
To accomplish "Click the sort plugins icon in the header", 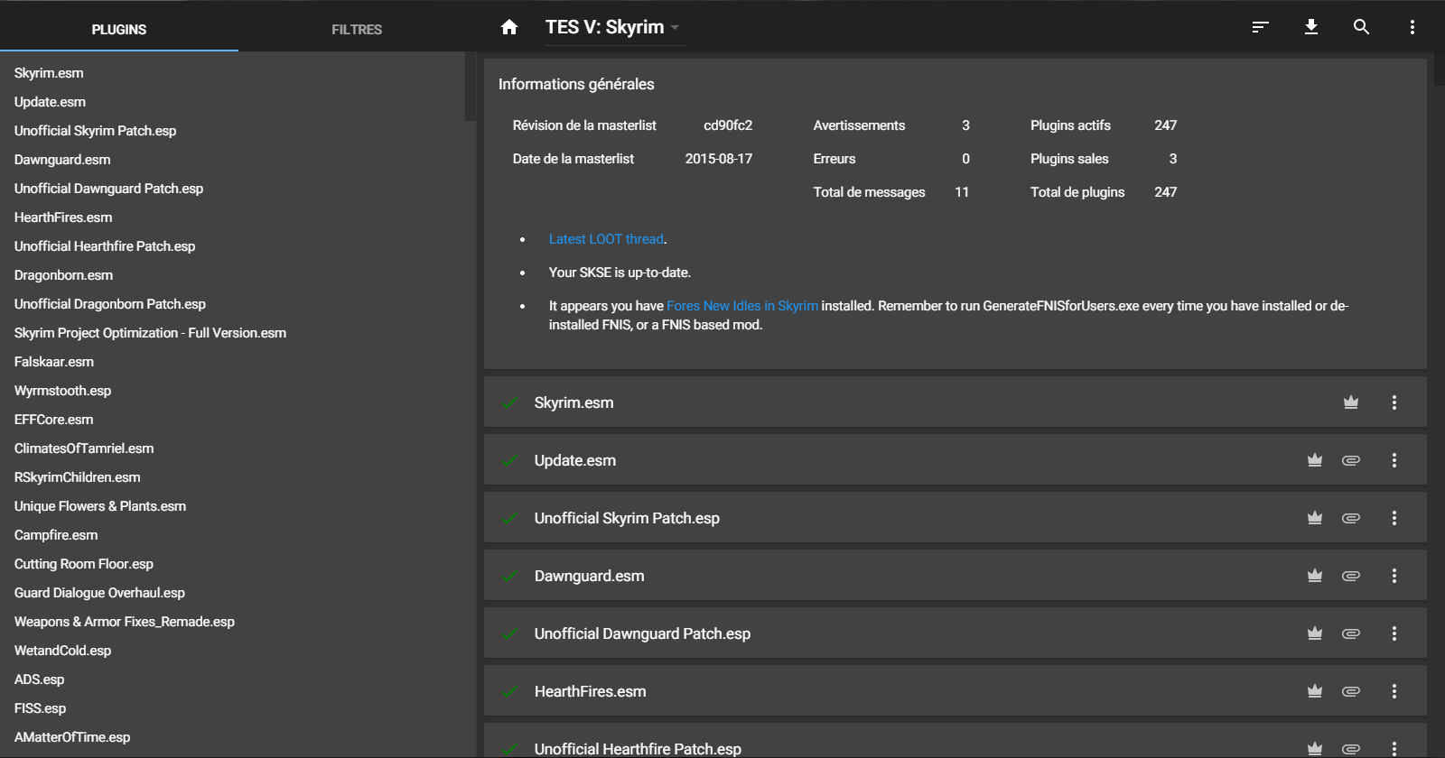I will [1261, 27].
